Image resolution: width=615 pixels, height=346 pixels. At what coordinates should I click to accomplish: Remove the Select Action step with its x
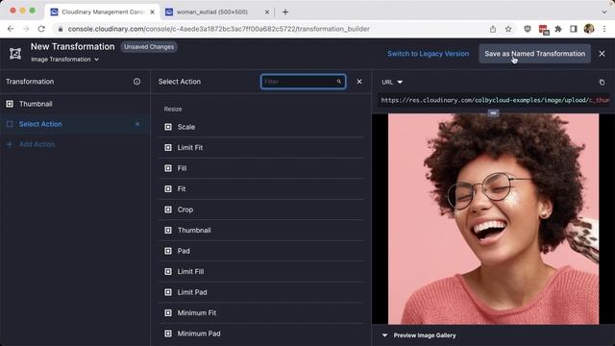point(137,124)
